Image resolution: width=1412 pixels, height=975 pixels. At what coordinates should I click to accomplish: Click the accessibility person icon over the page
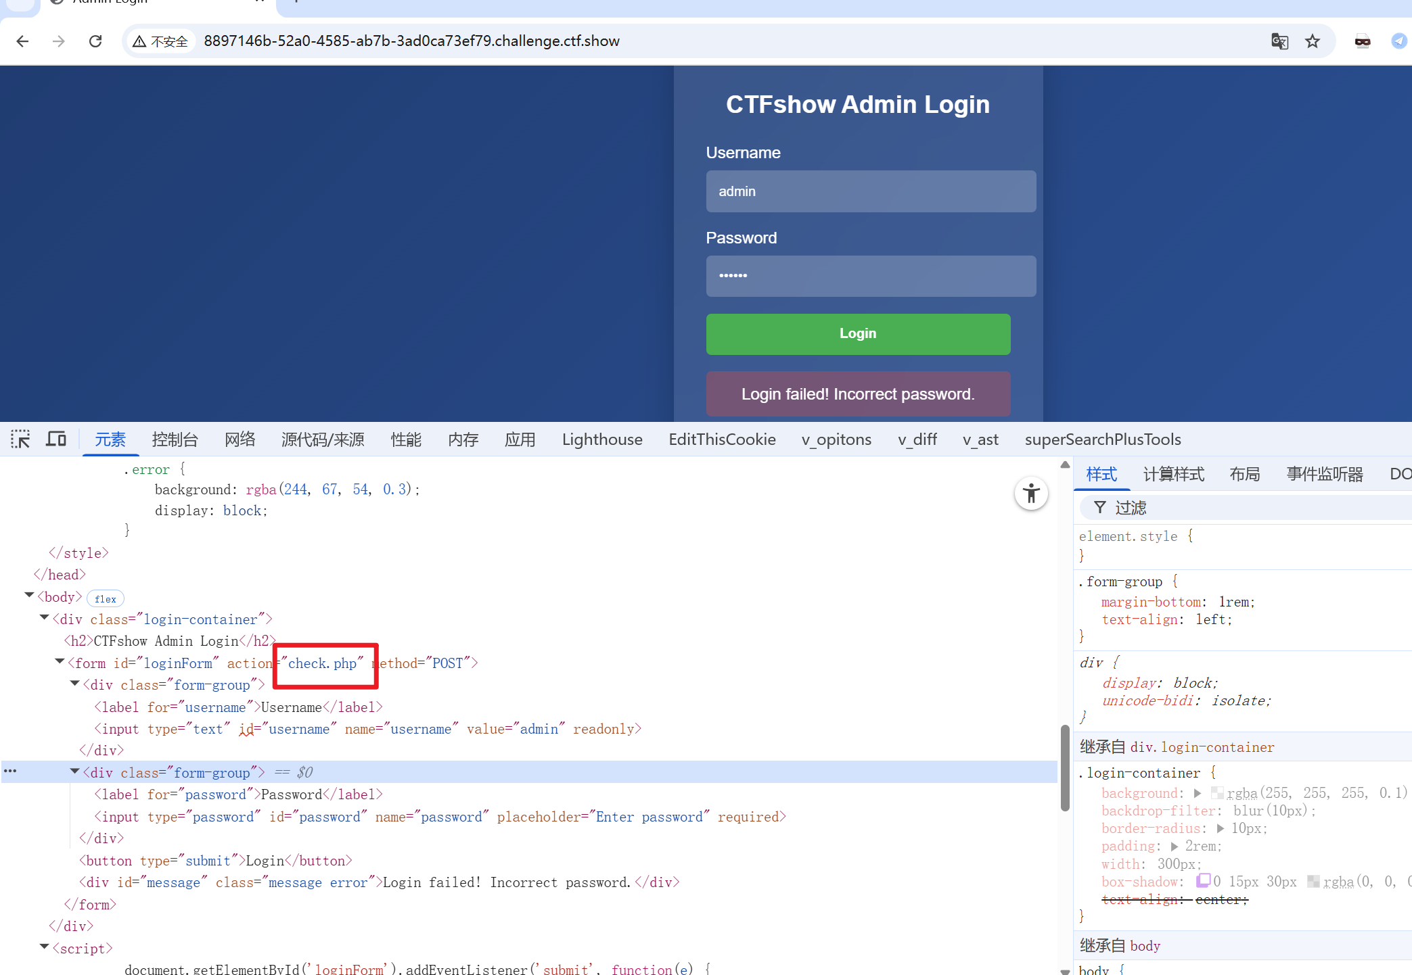click(1030, 494)
